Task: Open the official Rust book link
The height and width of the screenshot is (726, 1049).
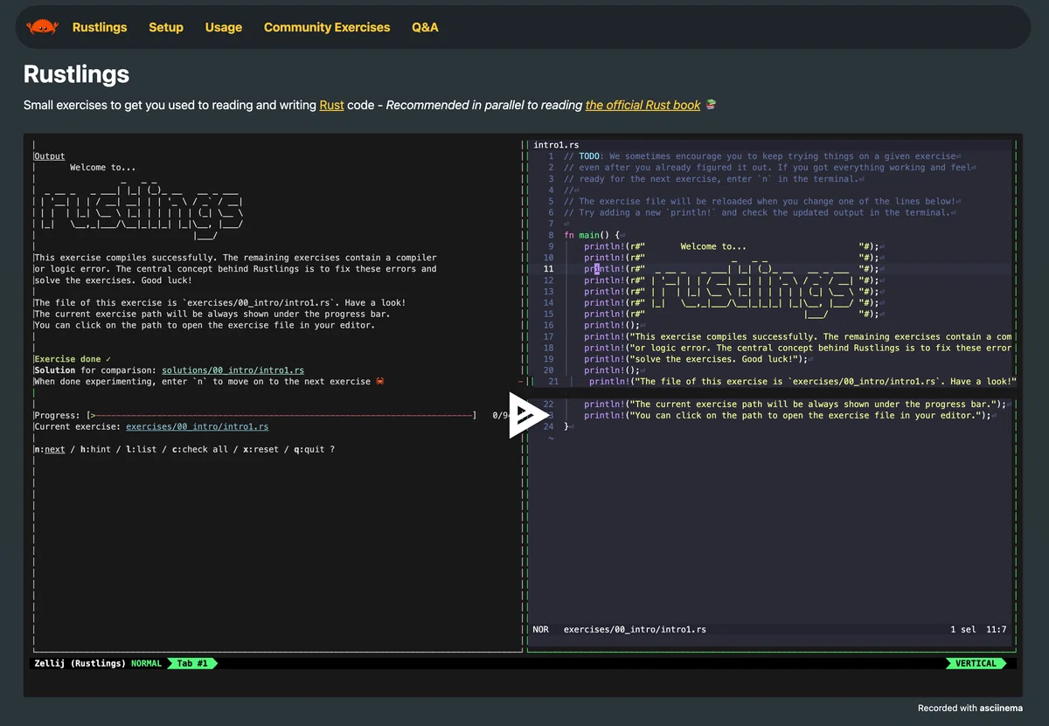Action: coord(643,105)
